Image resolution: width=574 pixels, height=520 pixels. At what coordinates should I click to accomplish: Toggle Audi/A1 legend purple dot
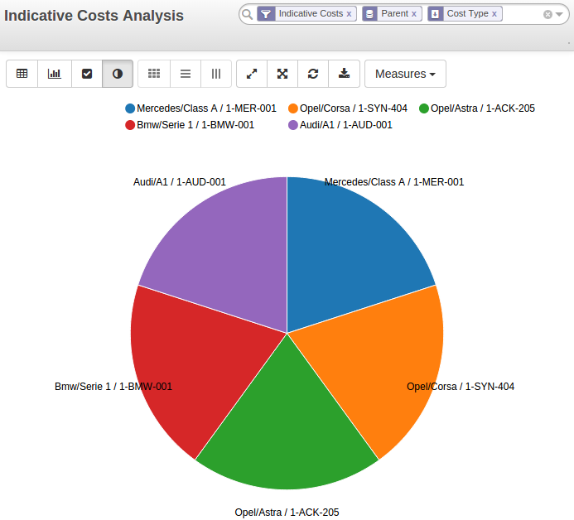click(x=293, y=125)
